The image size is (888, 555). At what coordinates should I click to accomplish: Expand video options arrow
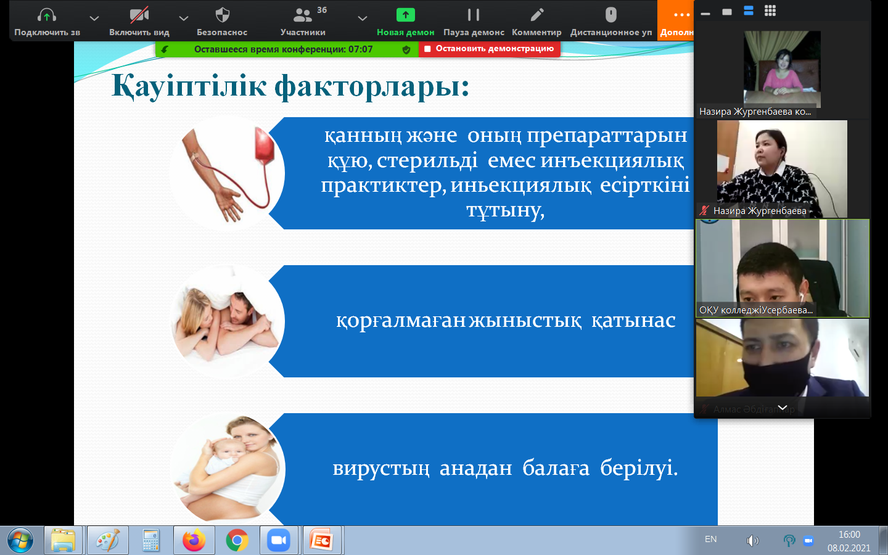[184, 18]
